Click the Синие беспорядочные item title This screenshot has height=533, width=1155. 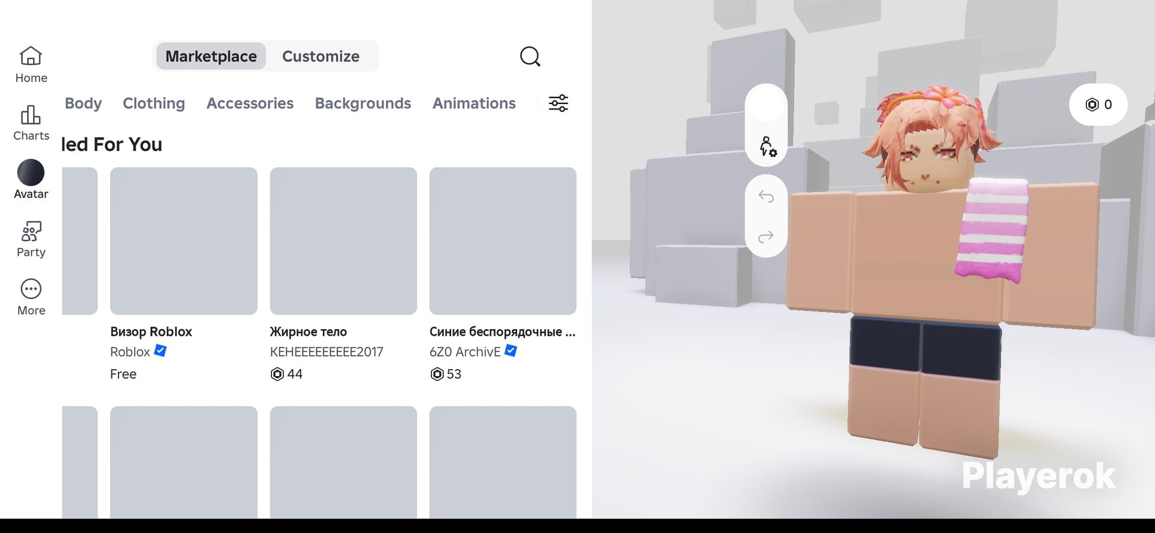pyautogui.click(x=502, y=331)
